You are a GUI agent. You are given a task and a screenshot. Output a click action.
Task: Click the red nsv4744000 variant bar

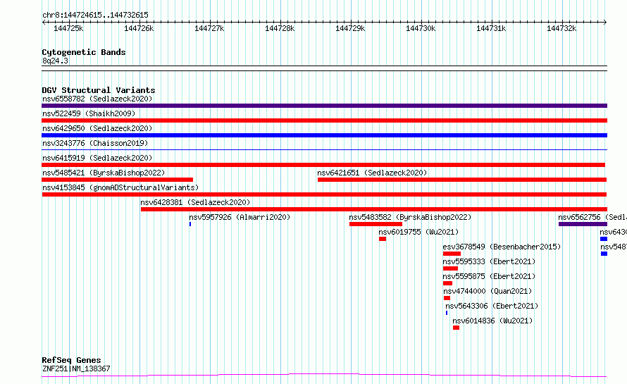[x=447, y=298]
